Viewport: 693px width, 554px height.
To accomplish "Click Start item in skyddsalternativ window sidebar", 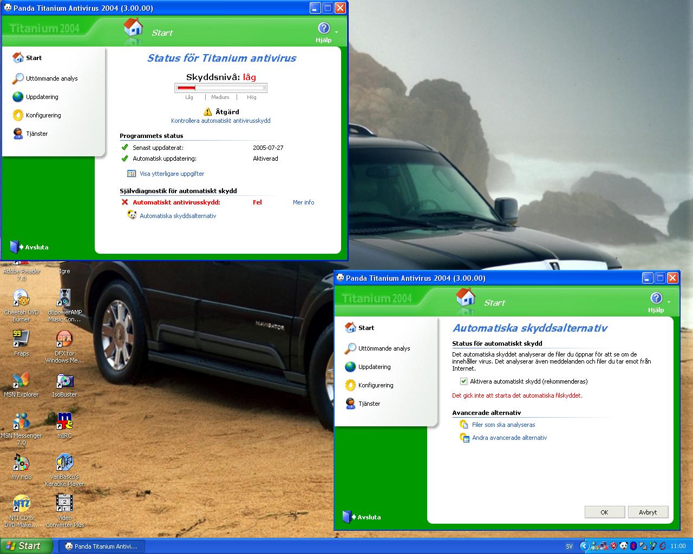I will click(x=359, y=328).
